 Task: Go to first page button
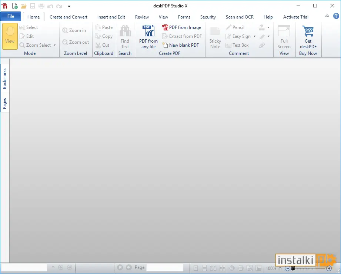(120, 267)
